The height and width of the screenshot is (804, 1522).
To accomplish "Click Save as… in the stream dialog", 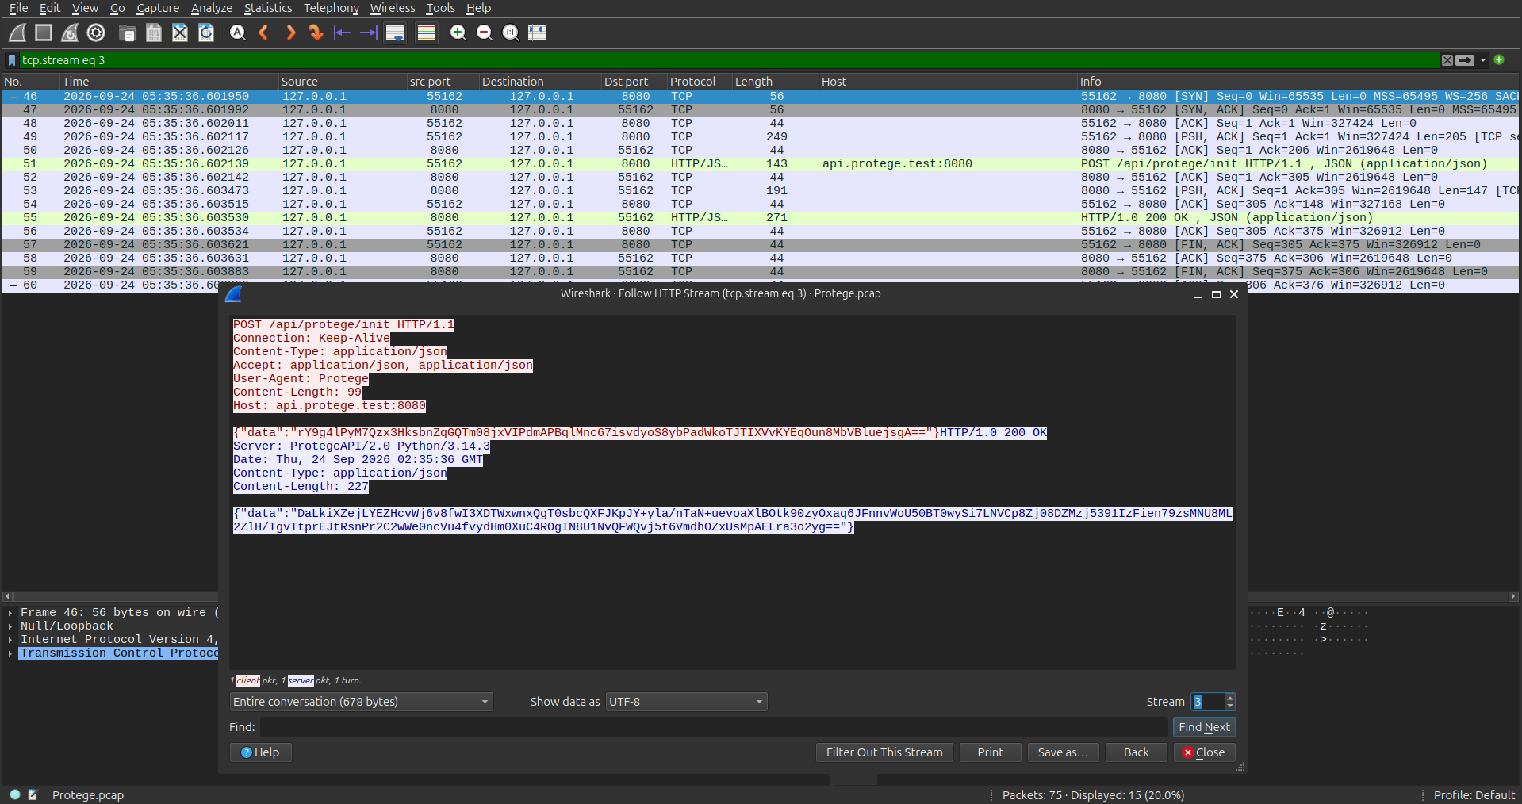I will (x=1063, y=752).
